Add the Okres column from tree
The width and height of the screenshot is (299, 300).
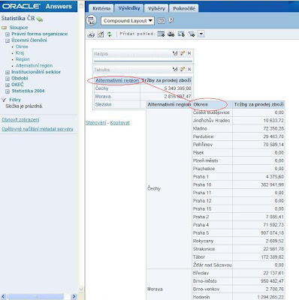(x=22, y=46)
